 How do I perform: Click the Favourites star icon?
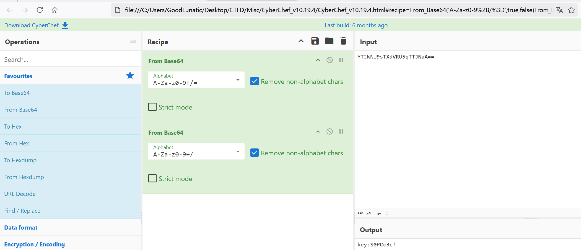pos(130,75)
